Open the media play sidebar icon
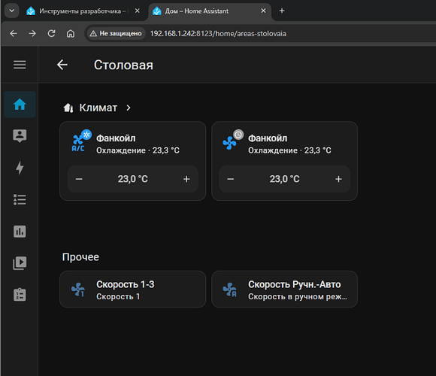Screen dimensions: 436x376 tap(20, 263)
